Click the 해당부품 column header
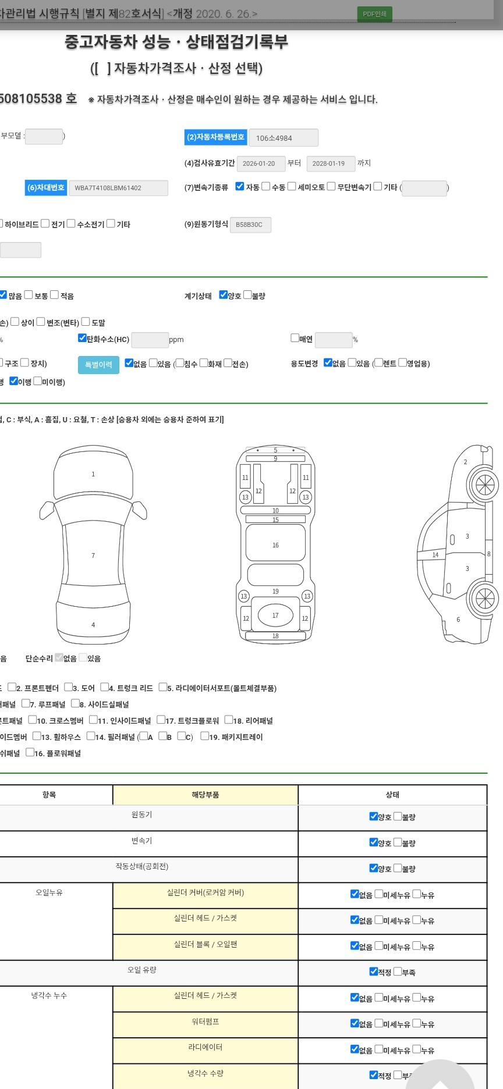503x1089 pixels. tap(206, 795)
